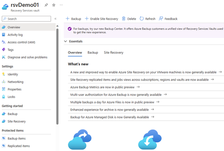Open Enhanced experience for archive news
The width and height of the screenshot is (224, 151).
point(109,110)
